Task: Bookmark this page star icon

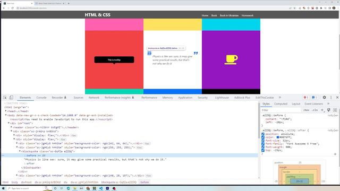Action: (x=294, y=8)
